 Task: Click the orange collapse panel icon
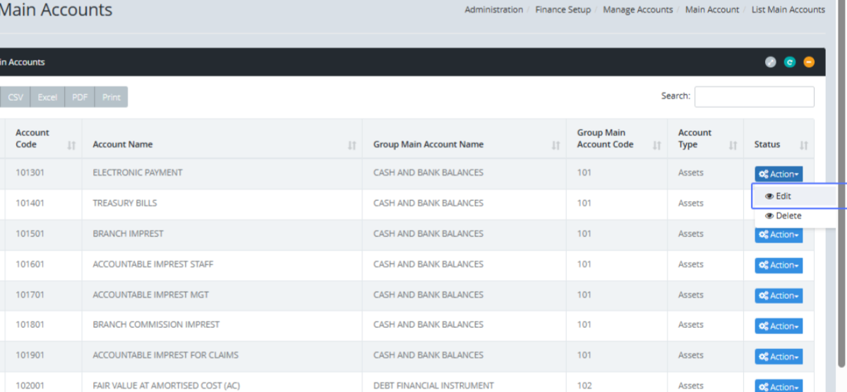[809, 62]
